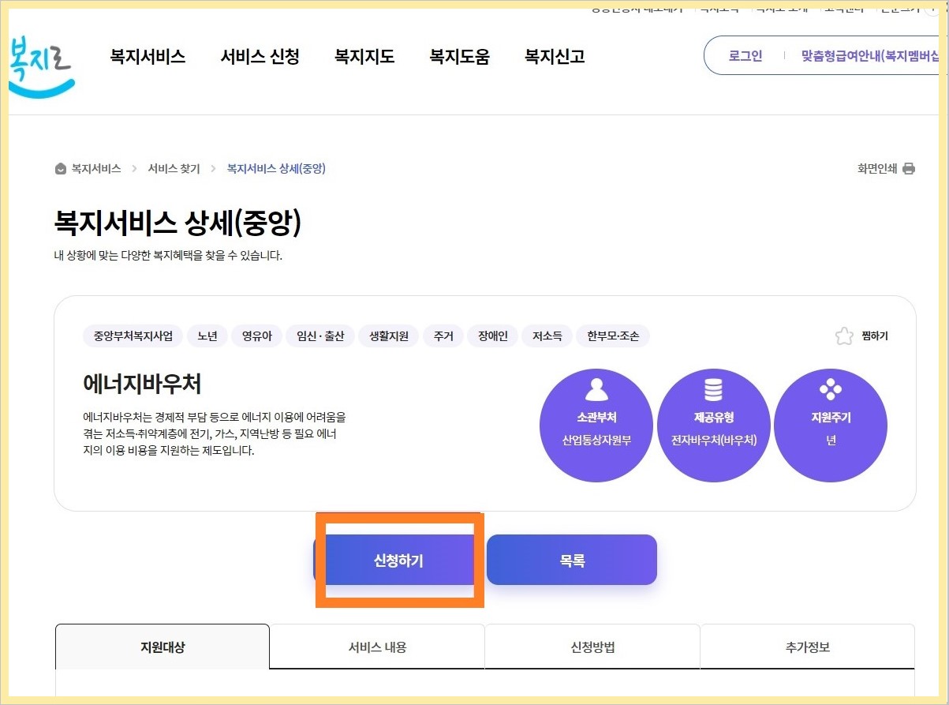Open the 복지지도 menu
This screenshot has height=705, width=949.
(x=363, y=56)
